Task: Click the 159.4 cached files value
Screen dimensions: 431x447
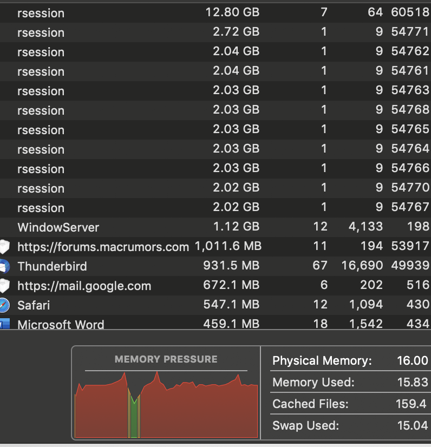Action: click(x=411, y=404)
